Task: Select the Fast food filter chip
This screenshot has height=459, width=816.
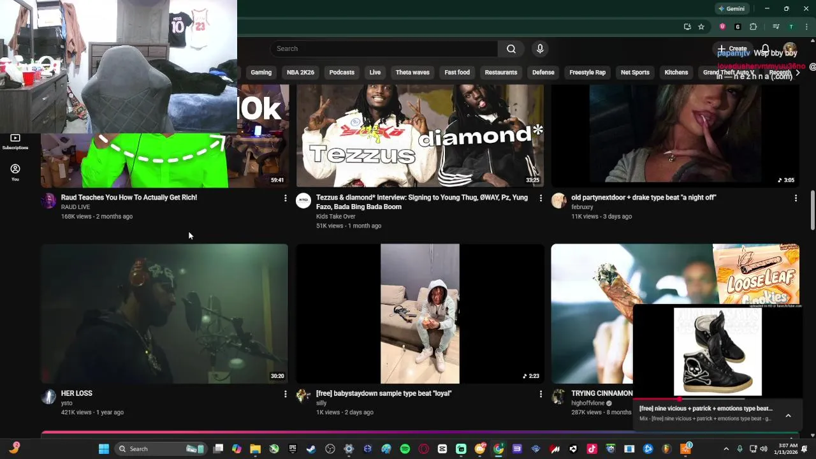Action: tap(457, 72)
